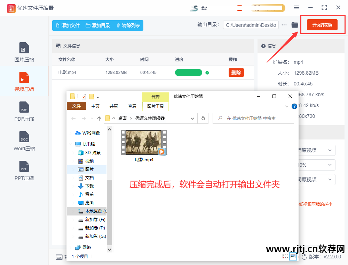Click the 管理 contextual tab
Viewport: 348px width, 265px height.
pos(155,97)
